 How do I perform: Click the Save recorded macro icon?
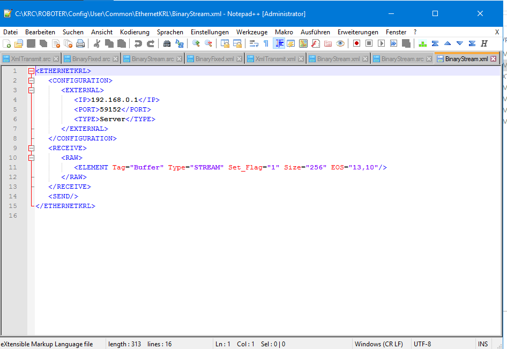coord(406,43)
